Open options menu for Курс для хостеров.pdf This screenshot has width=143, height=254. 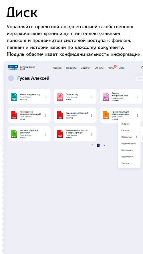(92, 116)
